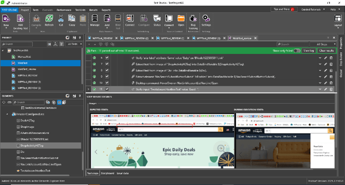Click pin icon in Elements panel header
This screenshot has height=185, width=345.
80,96
